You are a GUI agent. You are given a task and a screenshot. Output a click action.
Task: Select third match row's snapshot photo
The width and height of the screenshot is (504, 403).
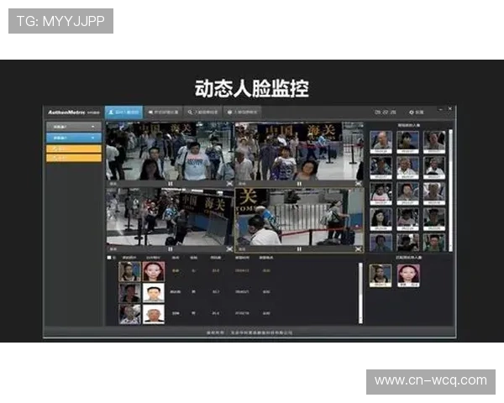129,314
